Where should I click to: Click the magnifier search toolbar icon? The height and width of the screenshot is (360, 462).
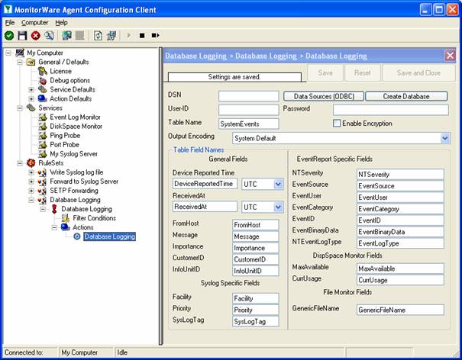click(x=49, y=36)
